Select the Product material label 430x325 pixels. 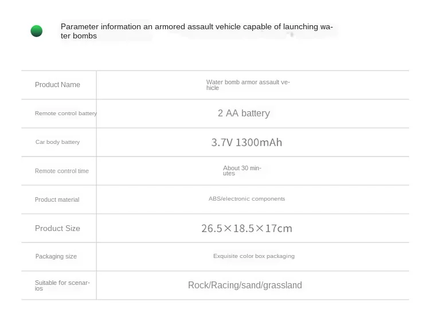pyautogui.click(x=57, y=199)
